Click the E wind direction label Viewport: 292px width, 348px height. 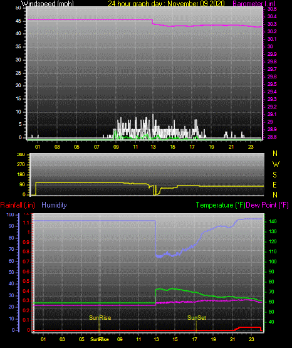(x=274, y=184)
